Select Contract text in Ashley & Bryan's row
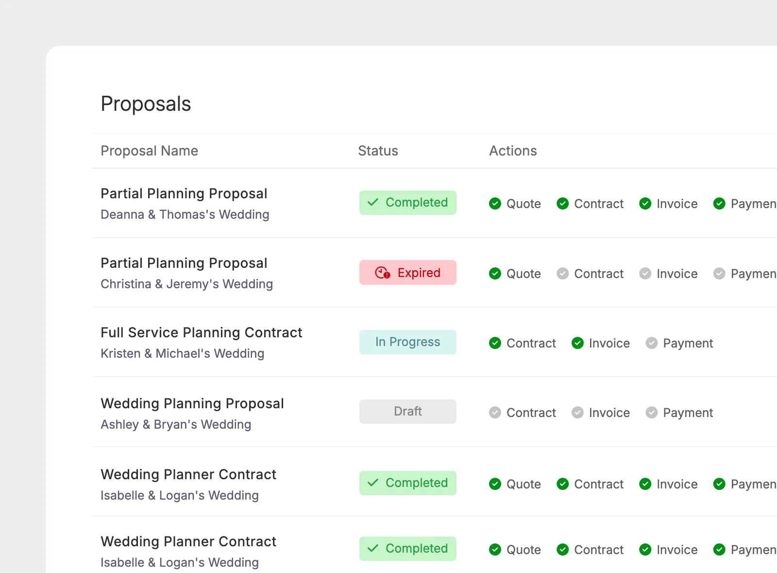This screenshot has width=777, height=573. (531, 413)
